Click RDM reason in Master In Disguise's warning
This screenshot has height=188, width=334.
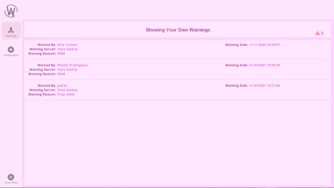(x=61, y=74)
